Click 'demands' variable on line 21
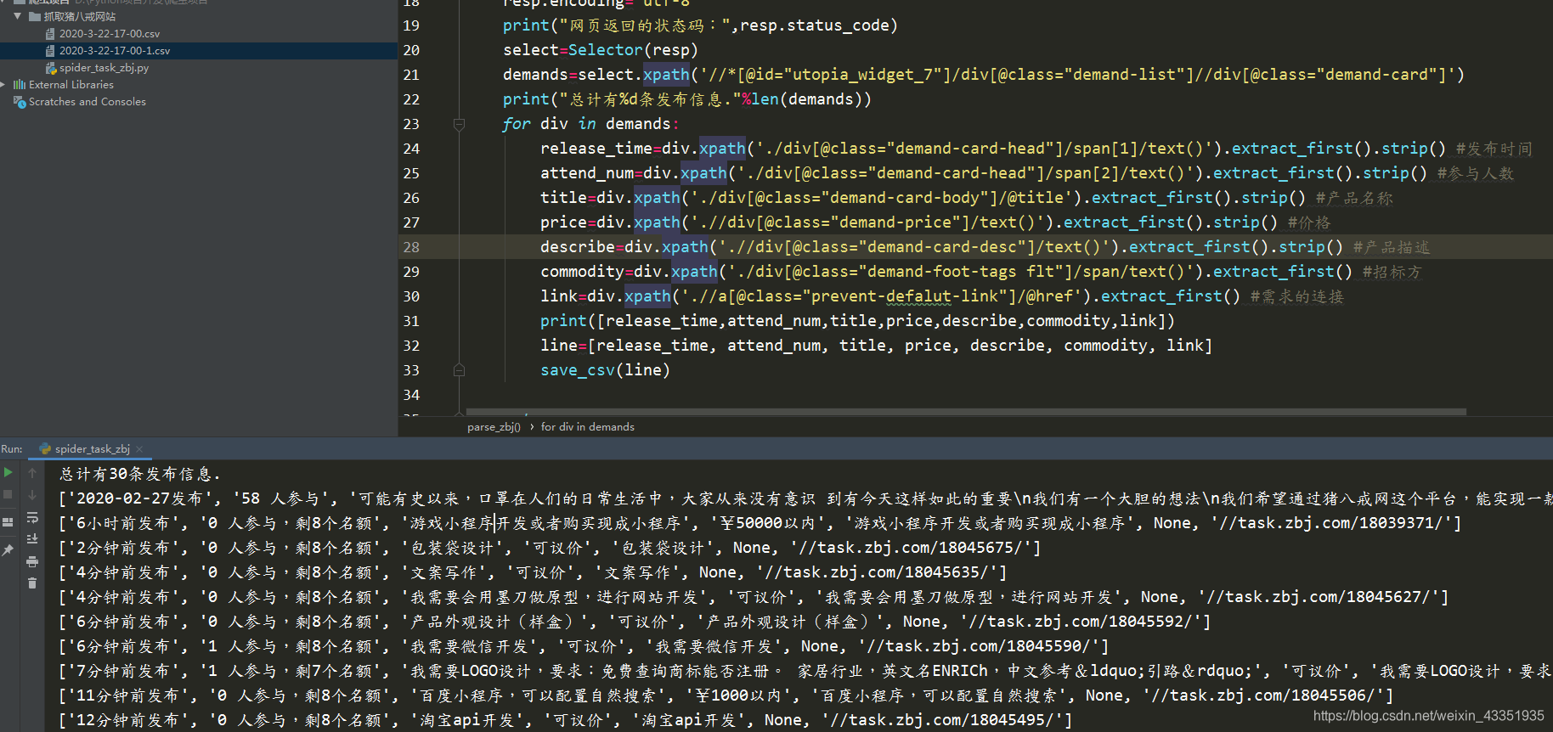The width and height of the screenshot is (1553, 732). [535, 75]
